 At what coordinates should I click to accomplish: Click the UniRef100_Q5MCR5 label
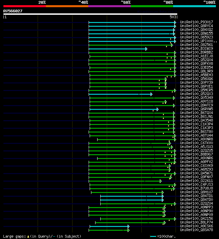(x=196, y=90)
